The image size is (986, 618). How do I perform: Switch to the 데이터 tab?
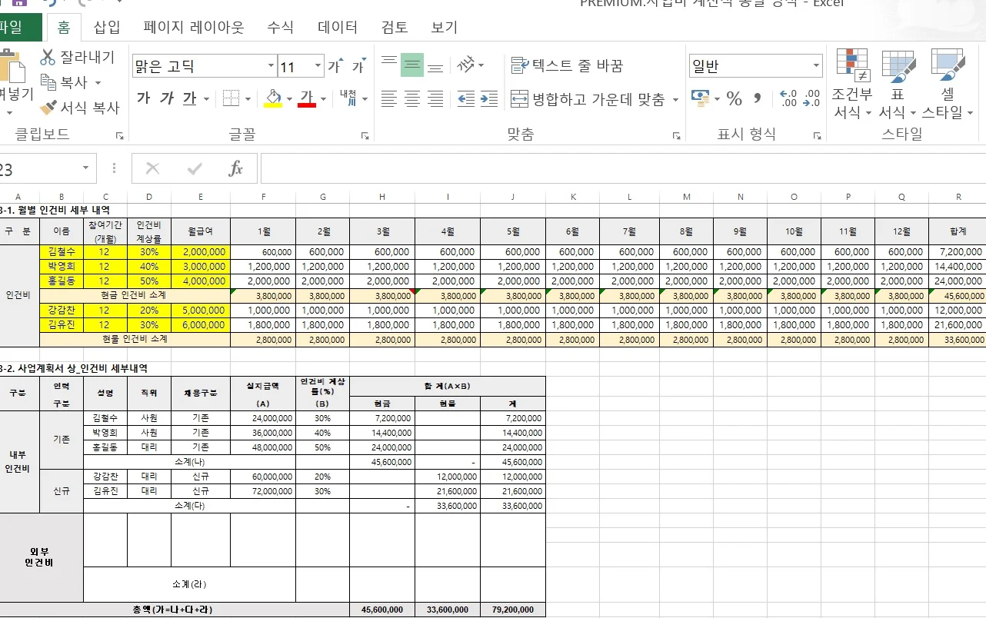click(x=338, y=27)
